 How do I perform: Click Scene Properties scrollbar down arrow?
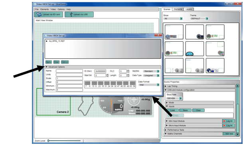238,134
